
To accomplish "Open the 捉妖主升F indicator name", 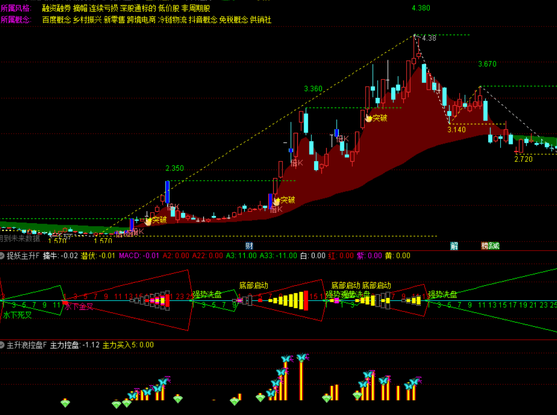I will (23, 256).
